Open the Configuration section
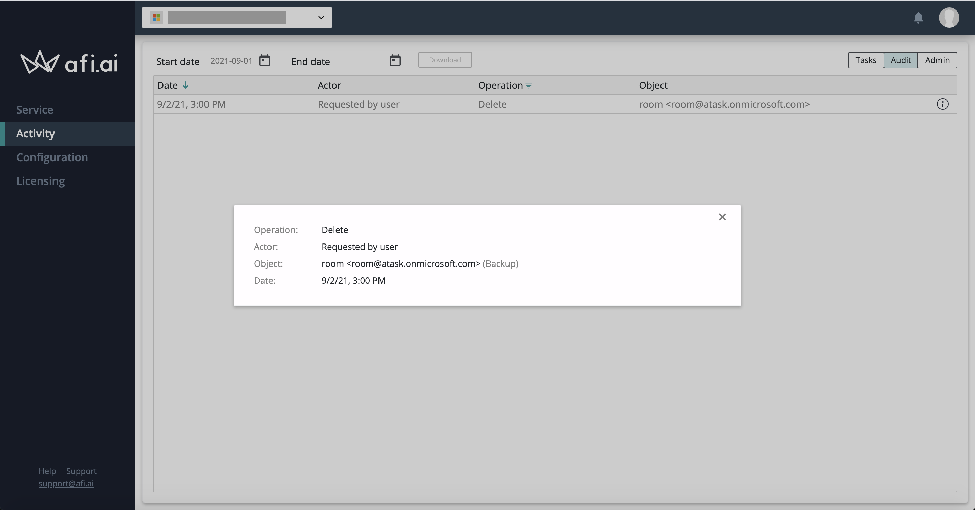 point(52,157)
